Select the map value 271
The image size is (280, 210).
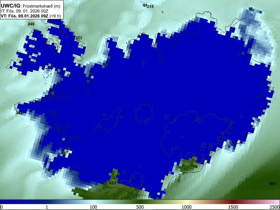pos(79,38)
